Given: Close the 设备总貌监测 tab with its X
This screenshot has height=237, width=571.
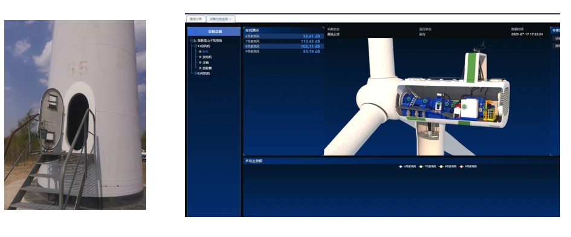Looking at the screenshot, I should tap(230, 19).
